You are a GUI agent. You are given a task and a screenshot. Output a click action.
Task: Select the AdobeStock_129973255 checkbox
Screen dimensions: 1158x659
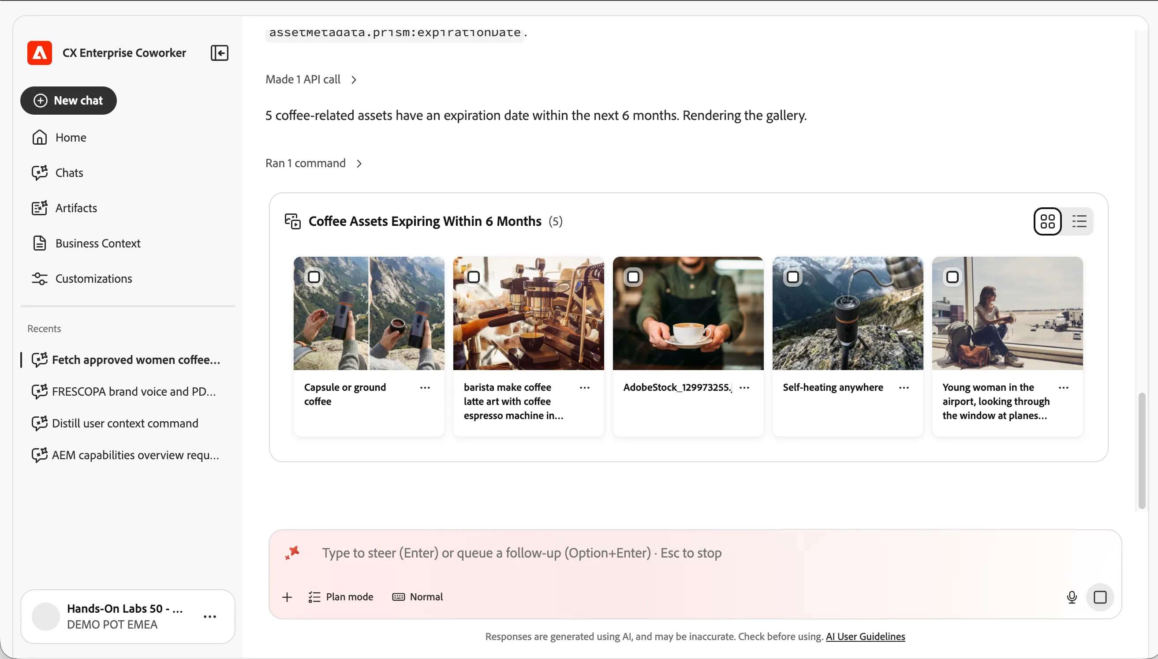pos(633,277)
